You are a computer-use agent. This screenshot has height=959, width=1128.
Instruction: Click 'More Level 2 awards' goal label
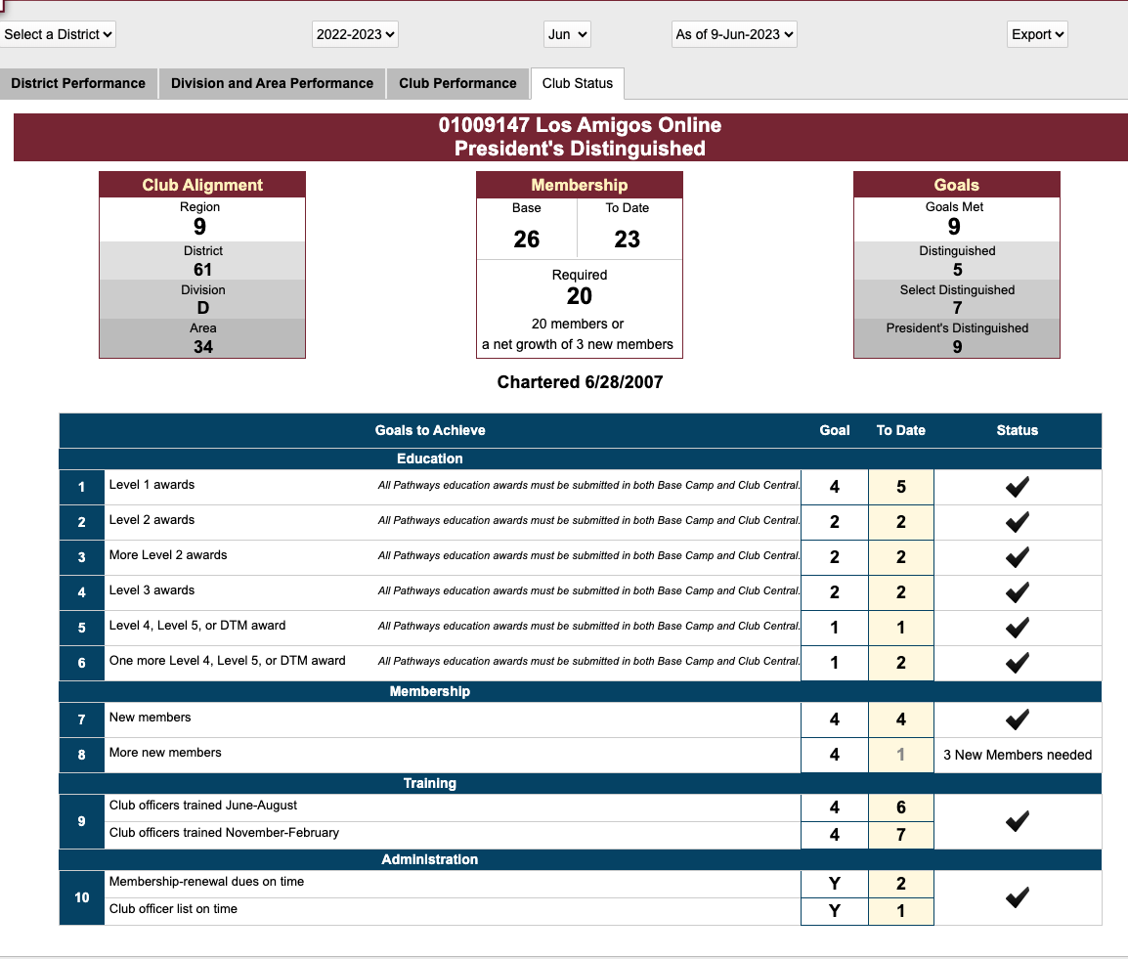(x=168, y=555)
